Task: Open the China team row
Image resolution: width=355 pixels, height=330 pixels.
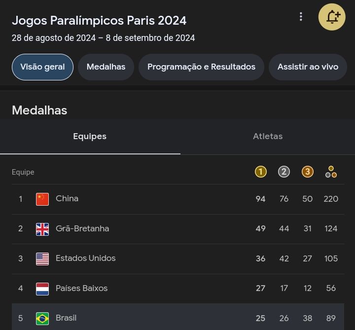Action: [x=148, y=199]
